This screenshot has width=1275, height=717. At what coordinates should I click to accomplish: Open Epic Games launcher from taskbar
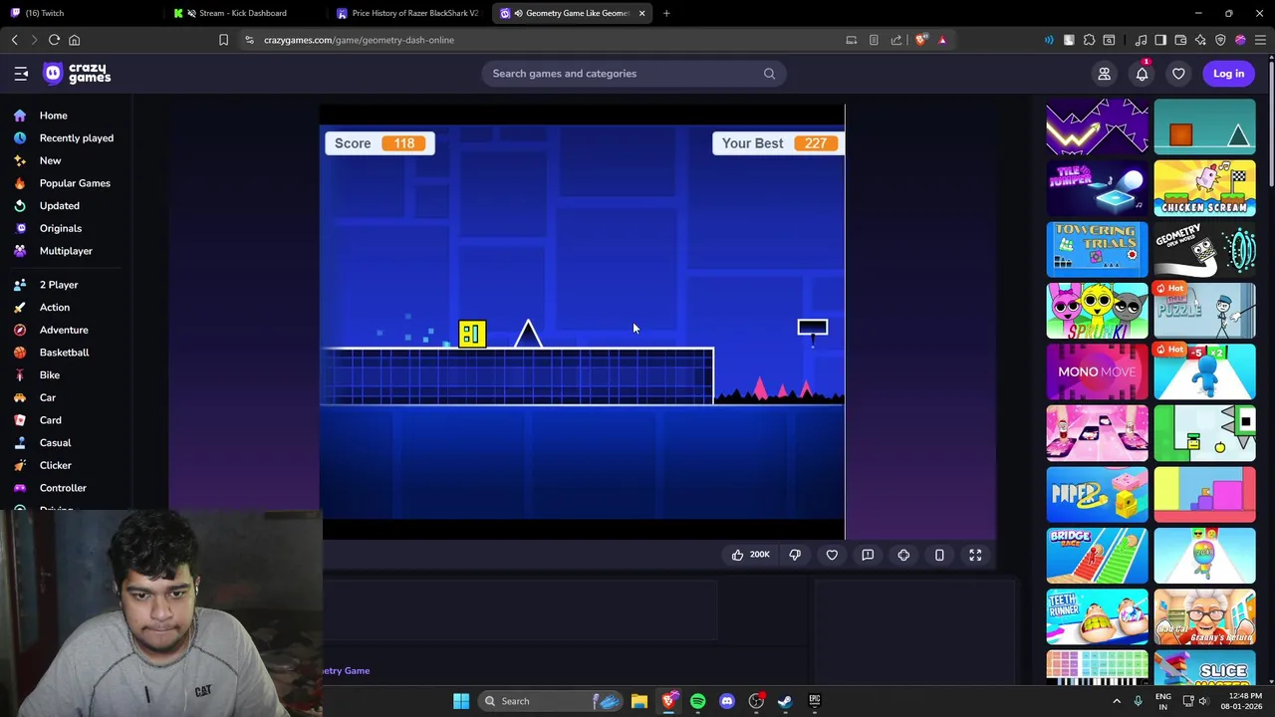pyautogui.click(x=814, y=701)
